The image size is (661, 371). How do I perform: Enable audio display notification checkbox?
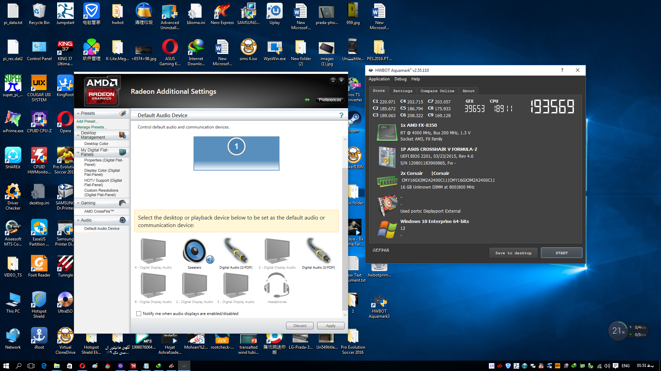tap(139, 314)
